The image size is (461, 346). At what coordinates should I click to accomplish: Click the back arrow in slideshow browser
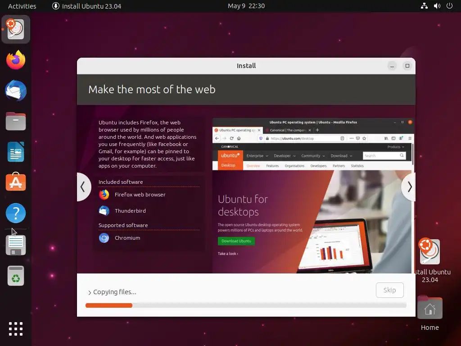(x=217, y=138)
